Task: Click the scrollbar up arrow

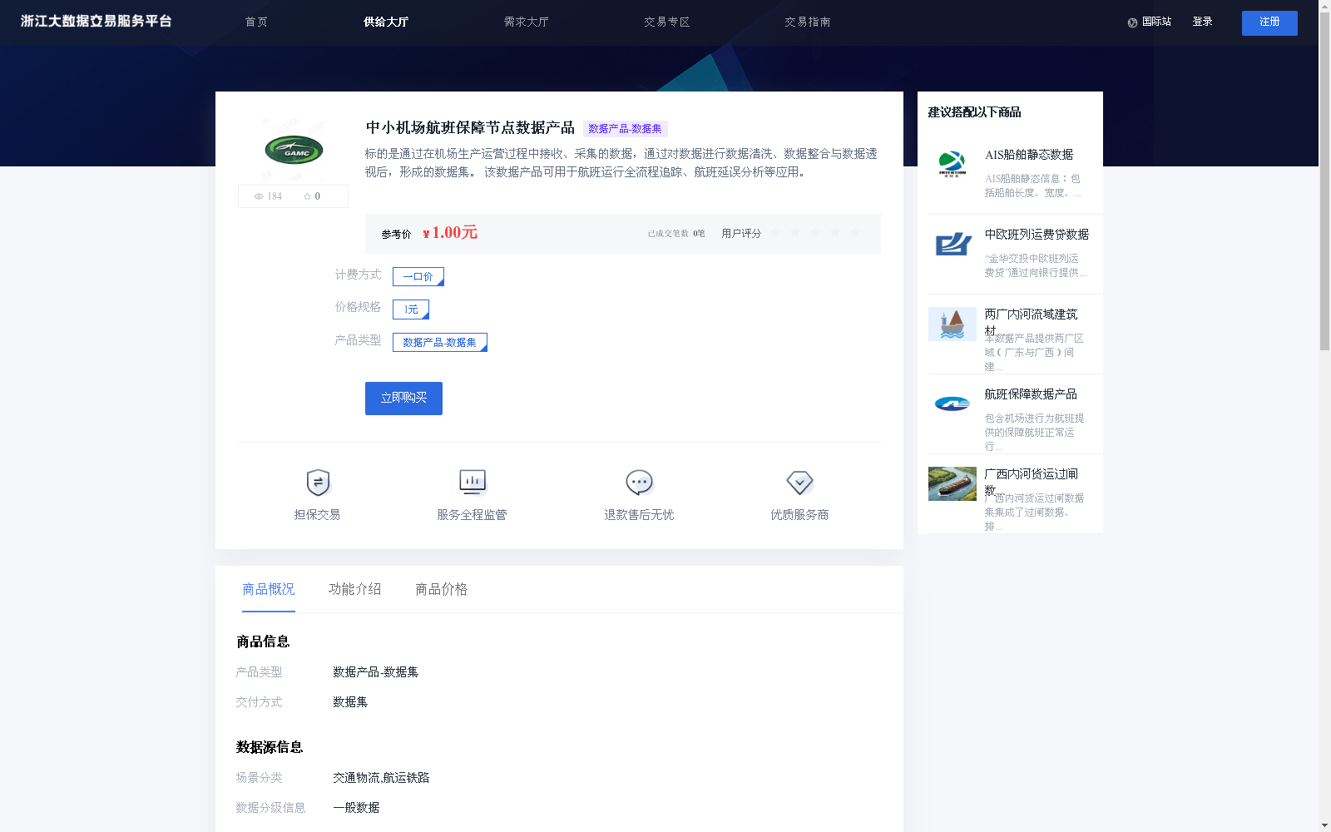Action: pos(1324,4)
